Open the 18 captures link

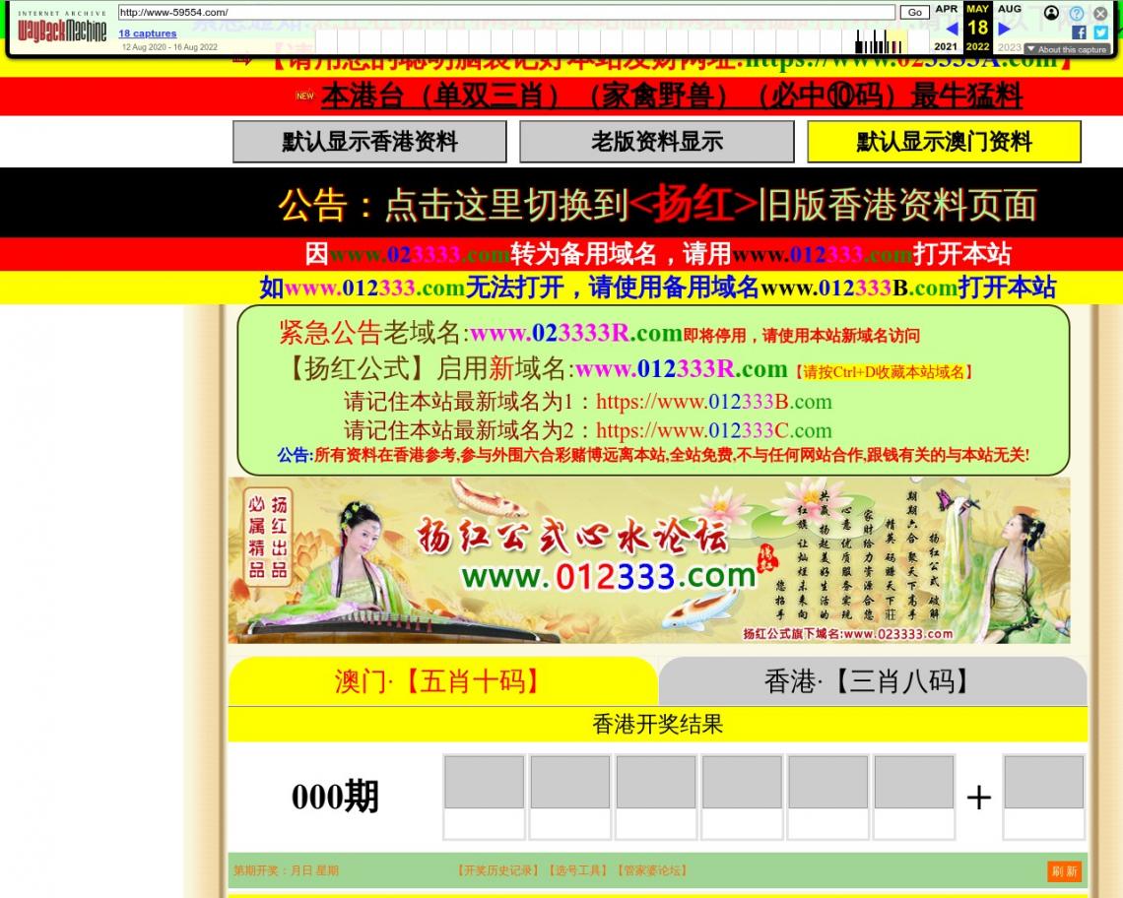pos(148,32)
